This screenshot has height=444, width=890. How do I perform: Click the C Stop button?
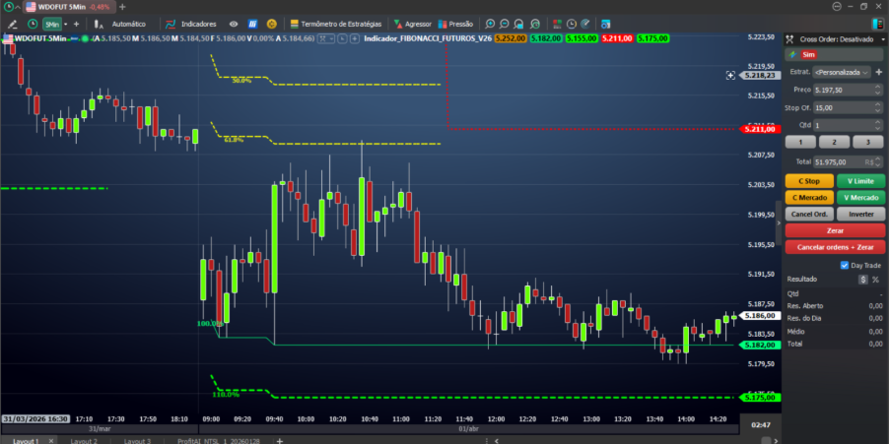click(x=809, y=181)
